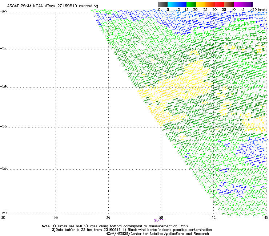Select the yellow 20–25 knots legend segment
The height and width of the screenshot is (236, 269).
[201, 4]
